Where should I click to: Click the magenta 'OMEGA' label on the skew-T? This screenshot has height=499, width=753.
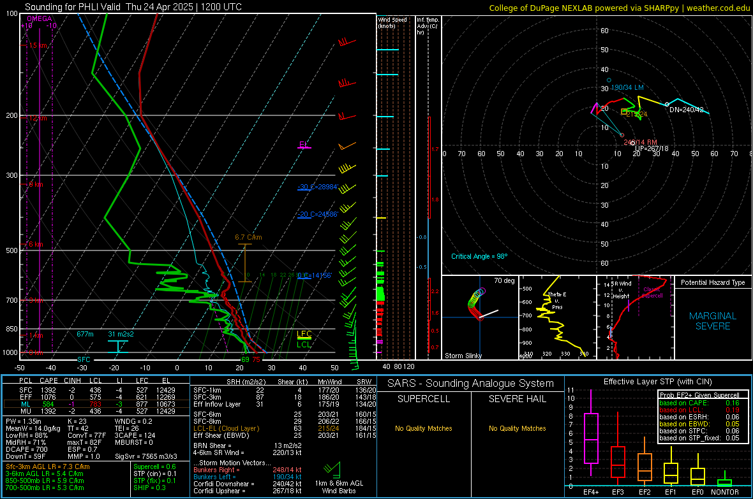tap(40, 18)
